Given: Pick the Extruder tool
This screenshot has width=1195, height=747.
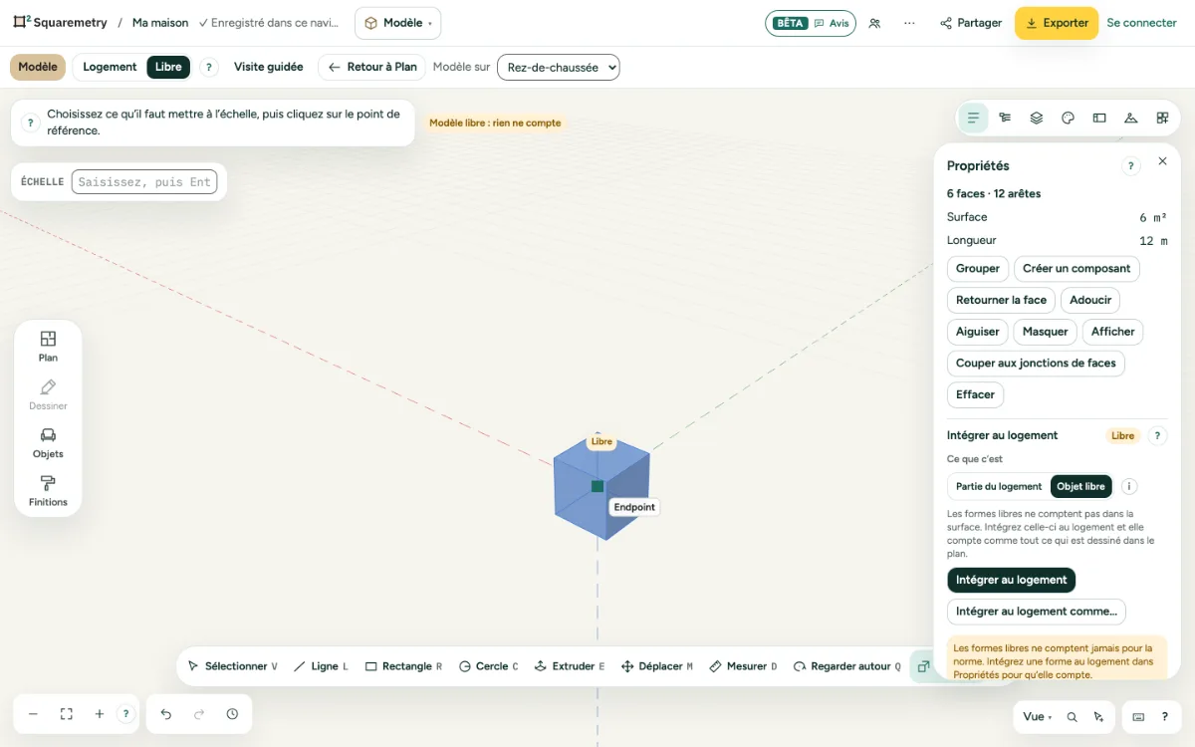Looking at the screenshot, I should (x=570, y=666).
